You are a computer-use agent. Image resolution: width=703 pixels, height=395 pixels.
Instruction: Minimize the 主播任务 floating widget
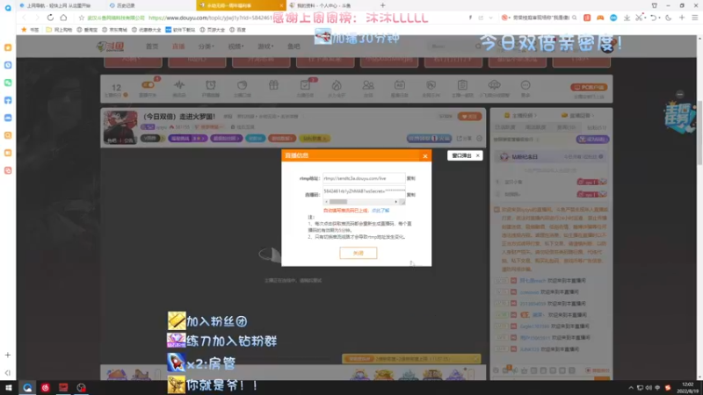coord(679,95)
